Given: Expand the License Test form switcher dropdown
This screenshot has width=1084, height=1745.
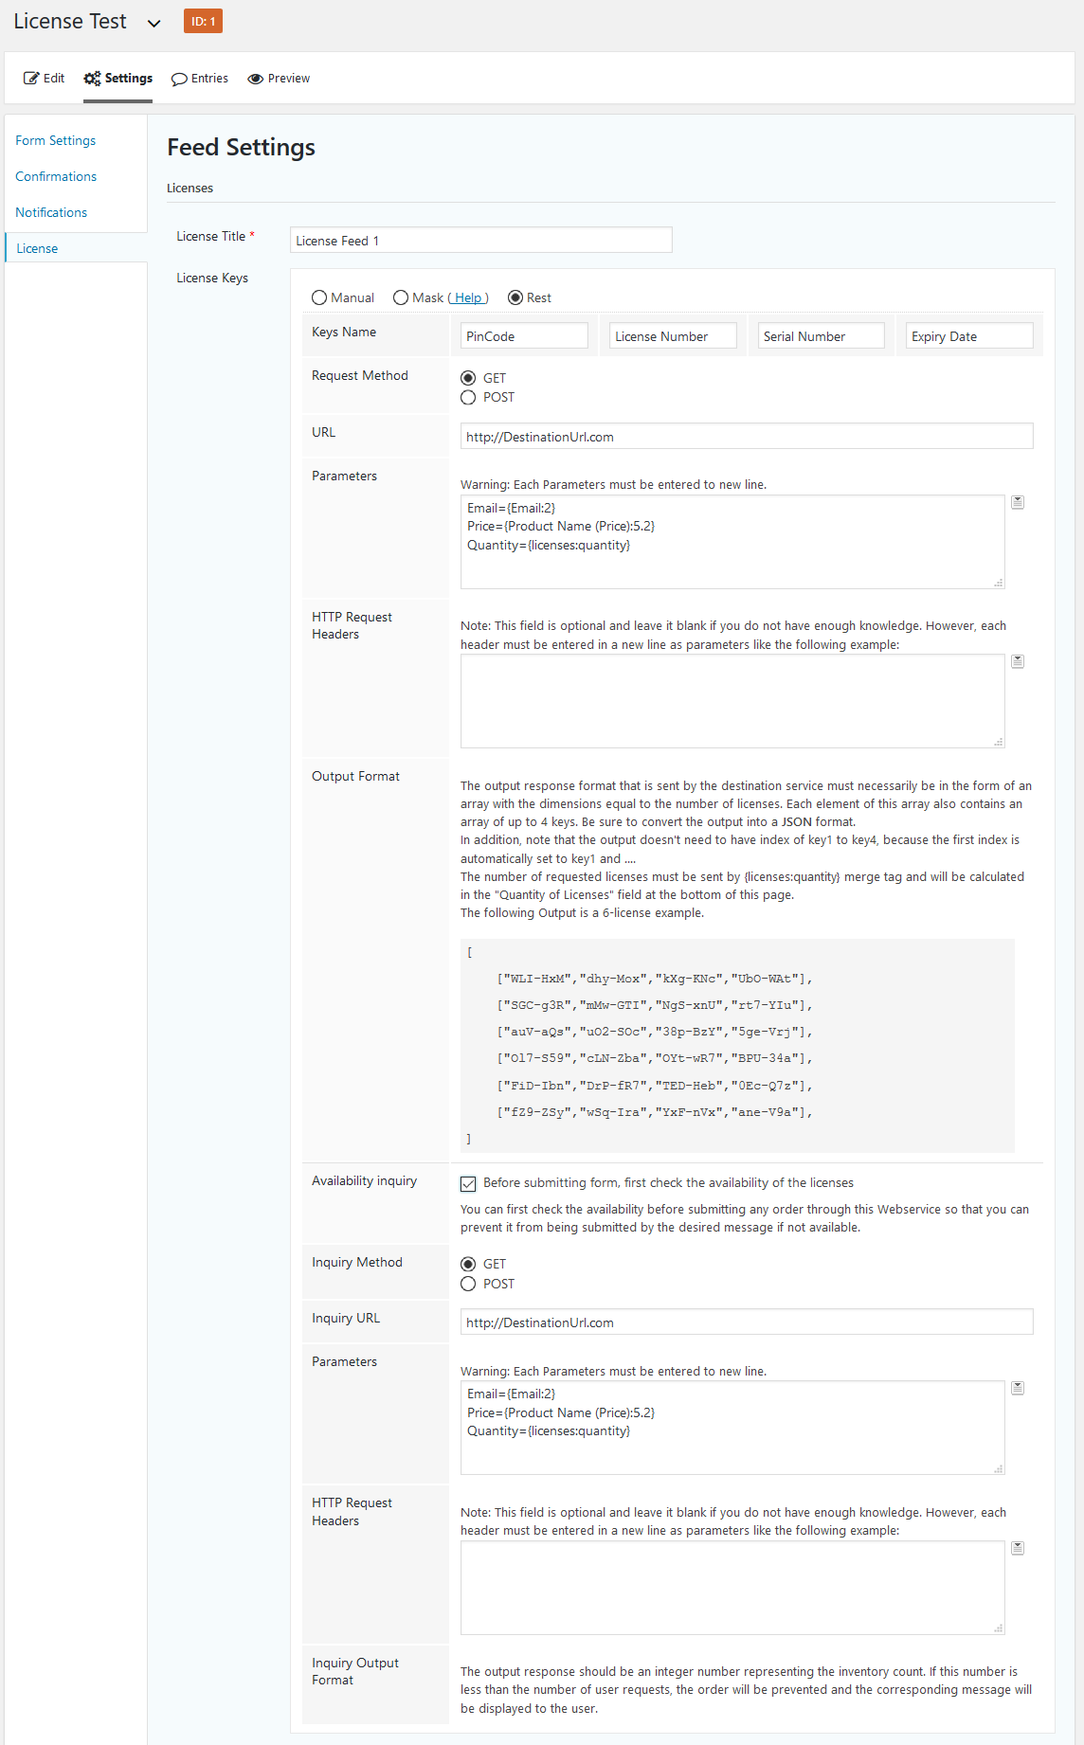Looking at the screenshot, I should click(x=154, y=23).
